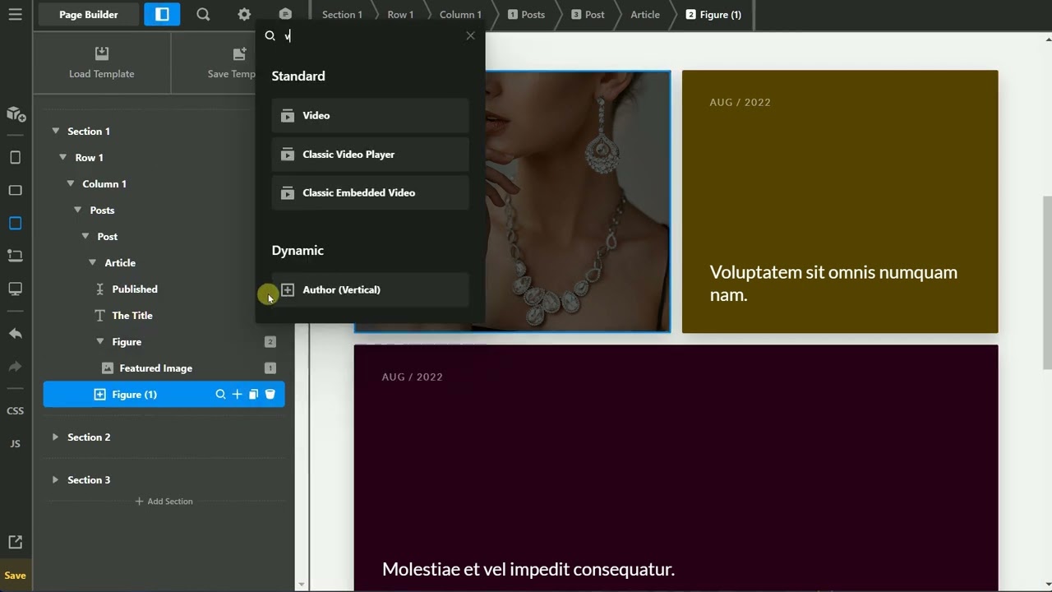Image resolution: width=1052 pixels, height=592 pixels.
Task: Click the preview vertical scrollbar
Action: (x=1046, y=283)
